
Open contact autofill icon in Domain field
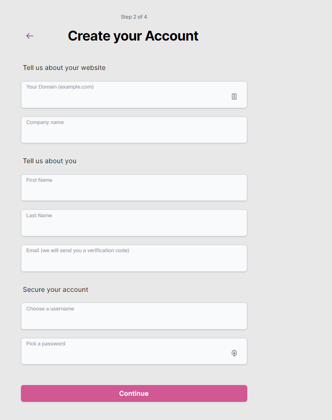(234, 96)
